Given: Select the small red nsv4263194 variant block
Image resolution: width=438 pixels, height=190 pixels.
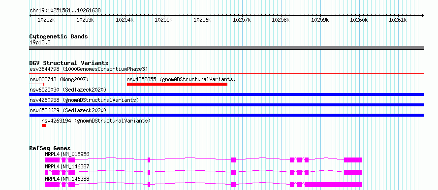Looking at the screenshot, I should pos(44,126).
